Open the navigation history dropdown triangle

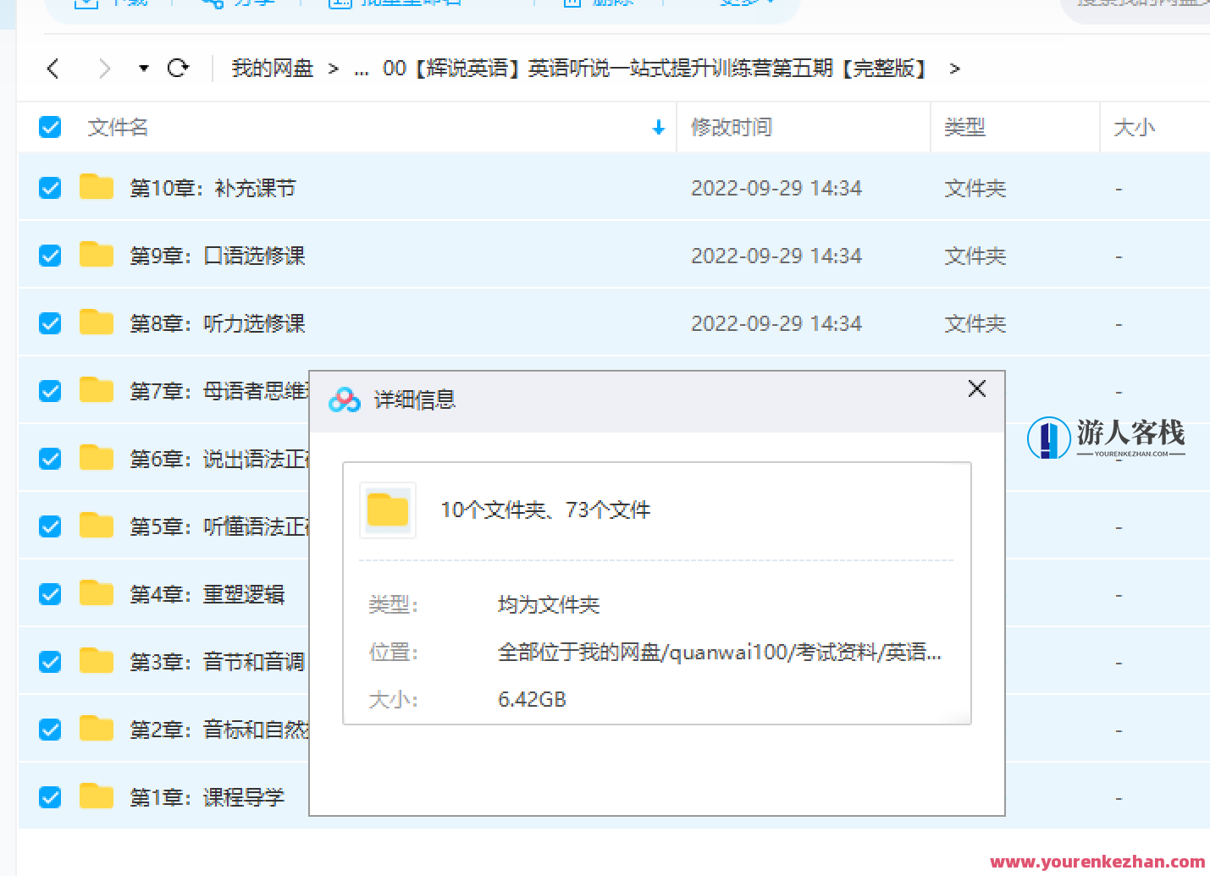pyautogui.click(x=144, y=69)
